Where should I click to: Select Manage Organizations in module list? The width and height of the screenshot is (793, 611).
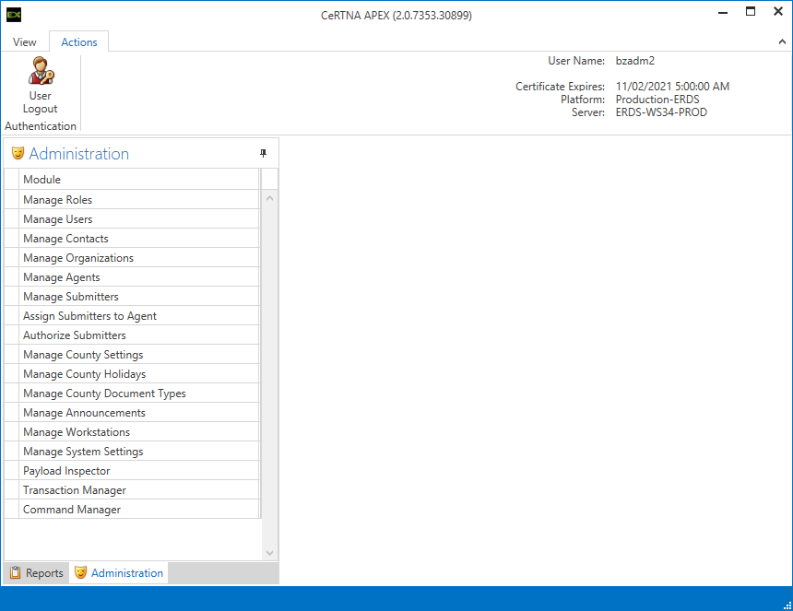(x=78, y=258)
